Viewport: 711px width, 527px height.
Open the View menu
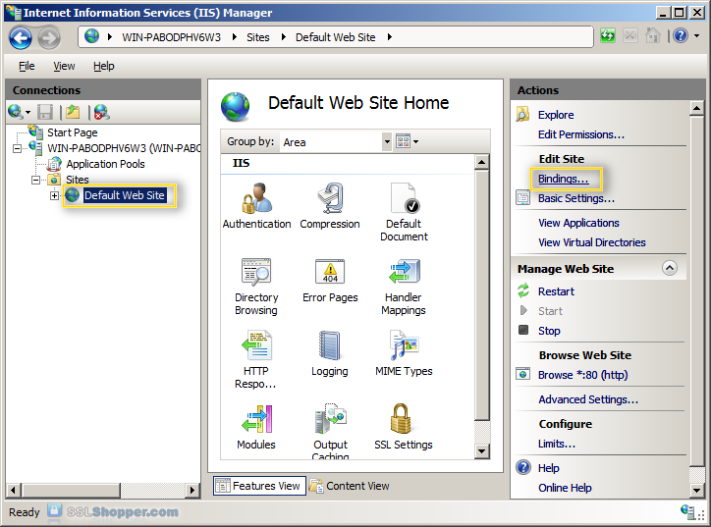point(64,66)
